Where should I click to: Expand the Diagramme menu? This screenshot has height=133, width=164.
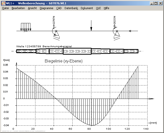point(46,8)
